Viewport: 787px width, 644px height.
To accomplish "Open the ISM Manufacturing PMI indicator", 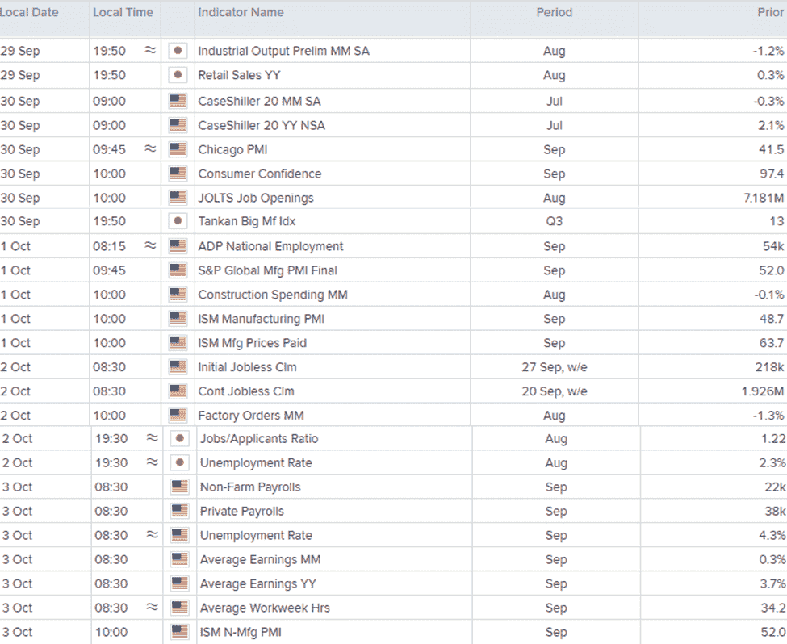I will coord(262,319).
